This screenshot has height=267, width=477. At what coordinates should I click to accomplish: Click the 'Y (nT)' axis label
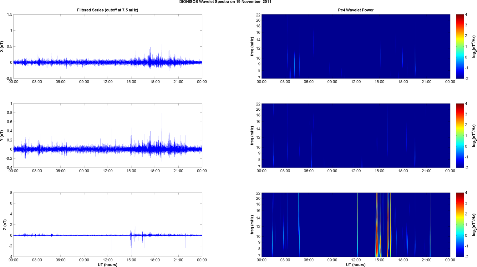(x=2, y=136)
